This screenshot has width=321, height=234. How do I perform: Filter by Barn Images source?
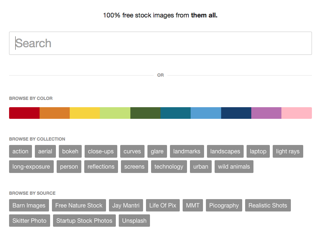pyautogui.click(x=29, y=205)
